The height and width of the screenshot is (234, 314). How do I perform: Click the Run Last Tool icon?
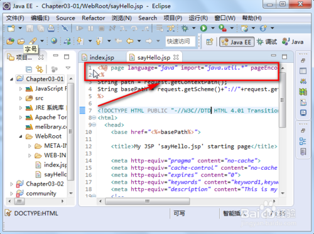coord(222,28)
